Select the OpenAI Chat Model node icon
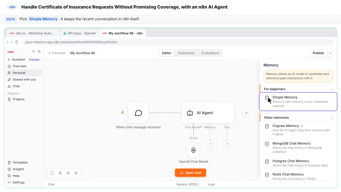The image size is (341, 192). pos(193,150)
